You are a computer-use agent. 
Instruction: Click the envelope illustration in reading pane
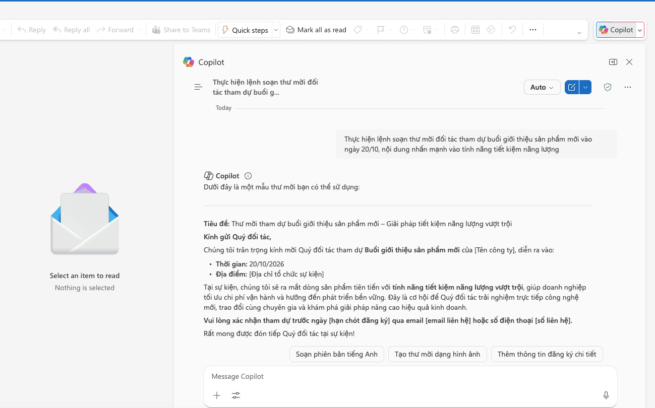(85, 220)
